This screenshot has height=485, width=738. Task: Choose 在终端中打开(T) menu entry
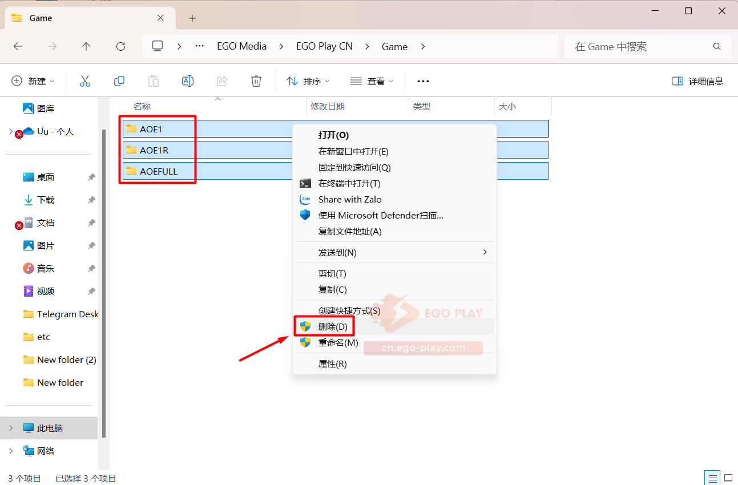coord(394,183)
